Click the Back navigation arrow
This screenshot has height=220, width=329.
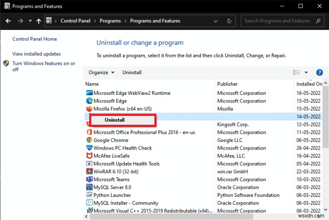click(x=8, y=21)
